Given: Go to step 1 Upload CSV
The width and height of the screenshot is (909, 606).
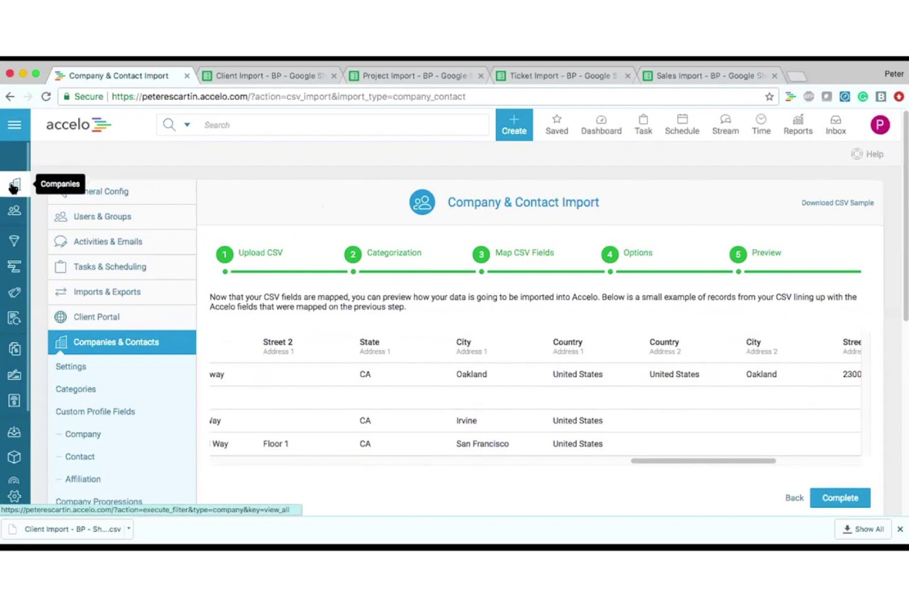Looking at the screenshot, I should [249, 254].
